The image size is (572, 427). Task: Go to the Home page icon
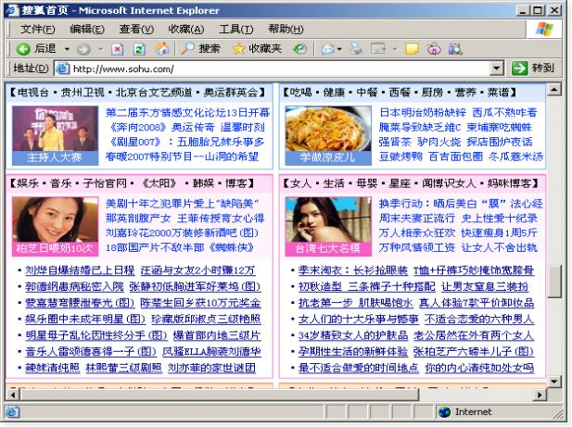[x=162, y=48]
